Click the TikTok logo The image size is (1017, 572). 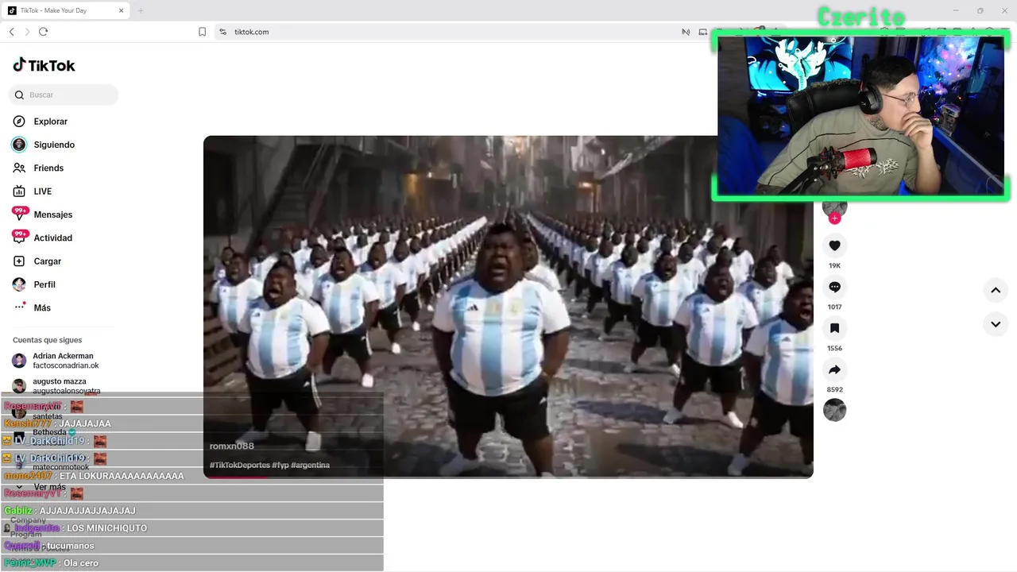[44, 65]
